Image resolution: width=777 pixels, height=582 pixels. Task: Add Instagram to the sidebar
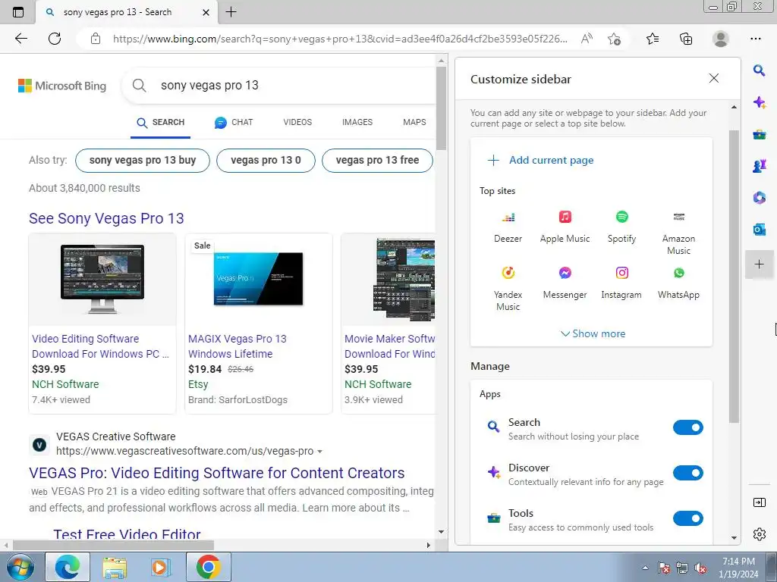(x=622, y=283)
